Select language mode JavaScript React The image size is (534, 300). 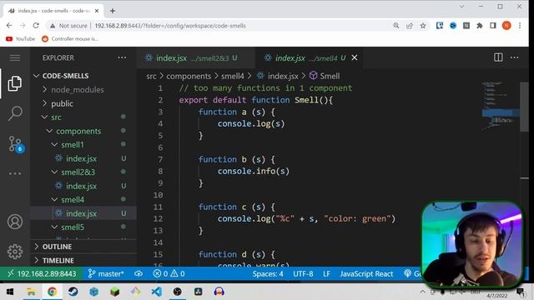pyautogui.click(x=366, y=274)
